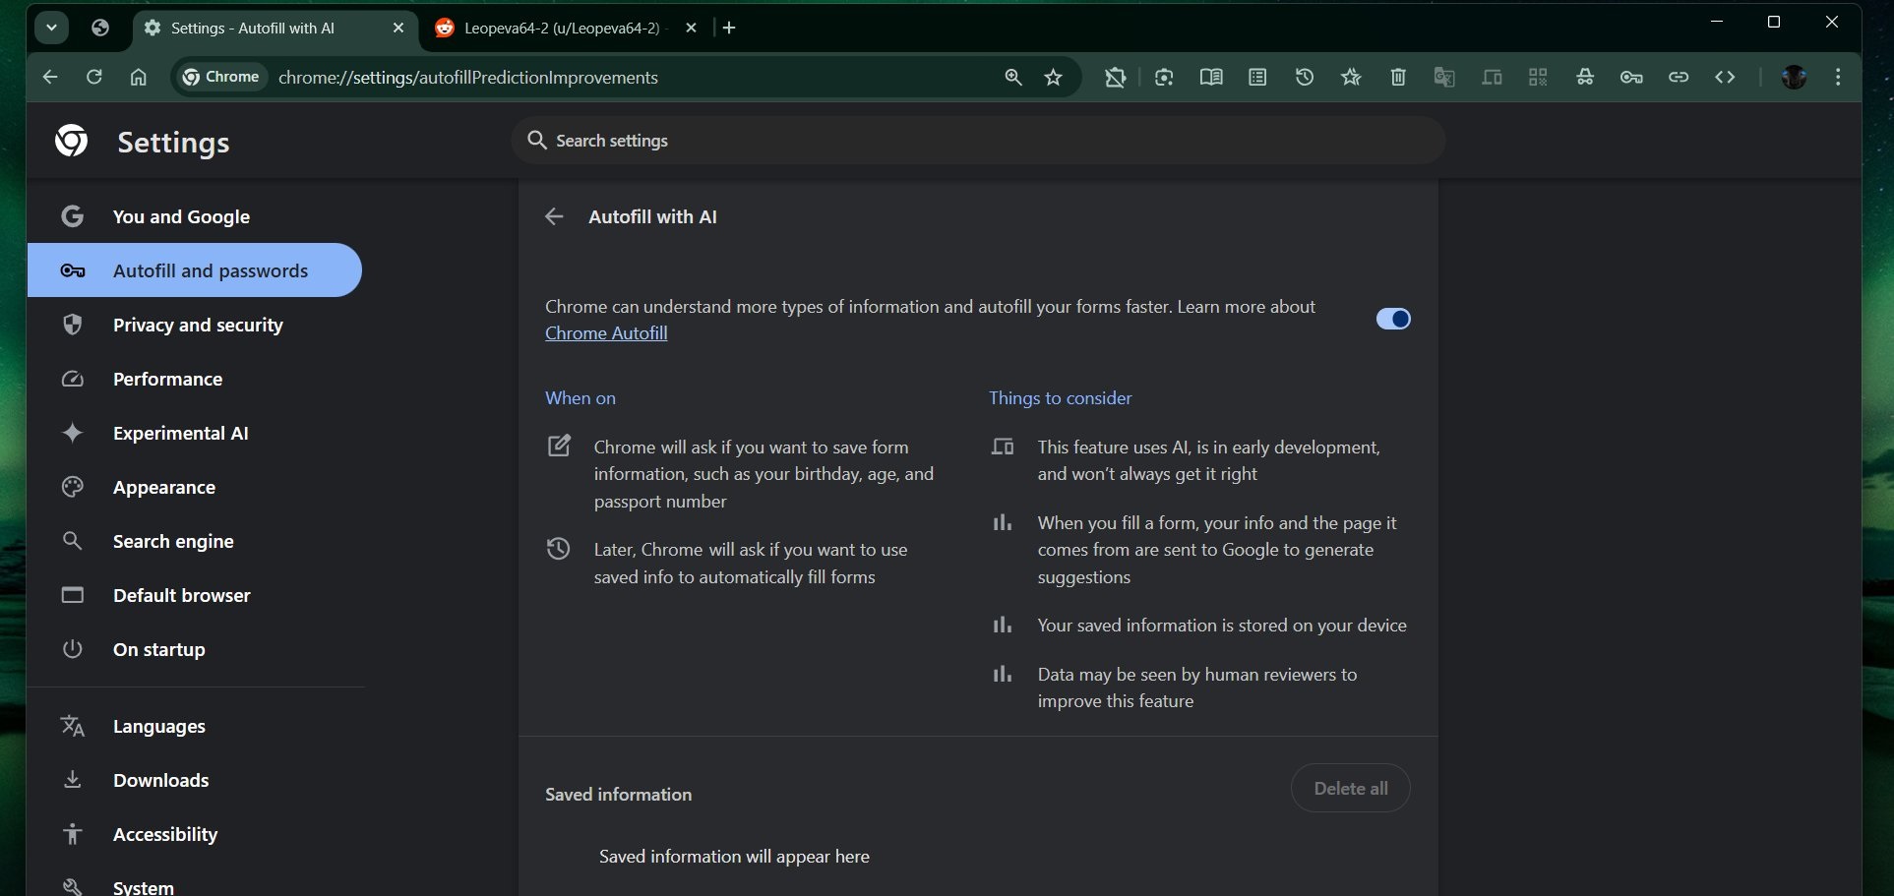This screenshot has width=1894, height=896.
Task: Bookmark this page with star icon
Action: pos(1054,78)
